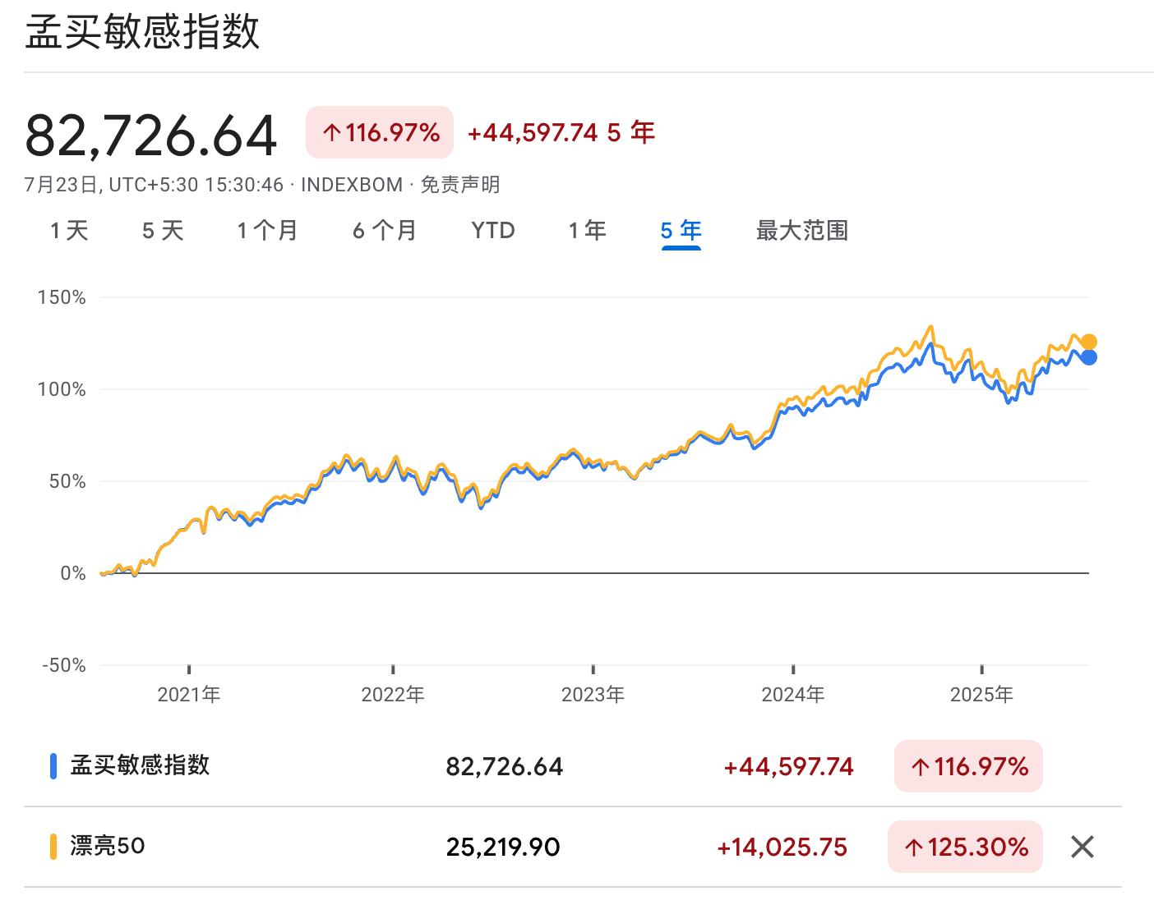Viewport: 1154px width, 905px height.
Task: Open the 免责声明 disclaimer link
Action: coord(462,185)
